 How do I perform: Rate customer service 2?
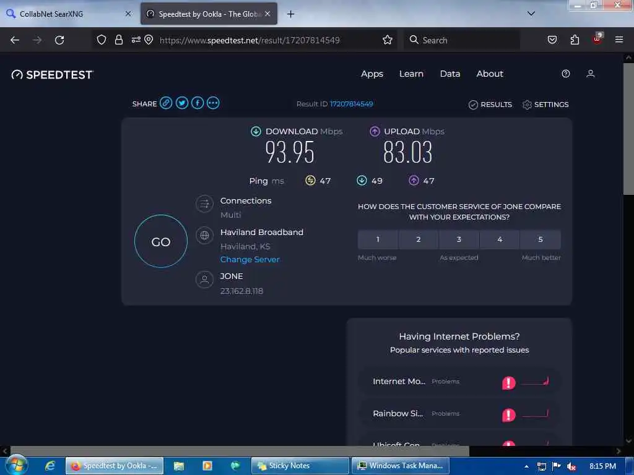[419, 239]
